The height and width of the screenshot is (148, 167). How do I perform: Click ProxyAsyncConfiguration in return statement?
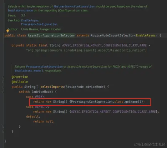(x=92, y=102)
